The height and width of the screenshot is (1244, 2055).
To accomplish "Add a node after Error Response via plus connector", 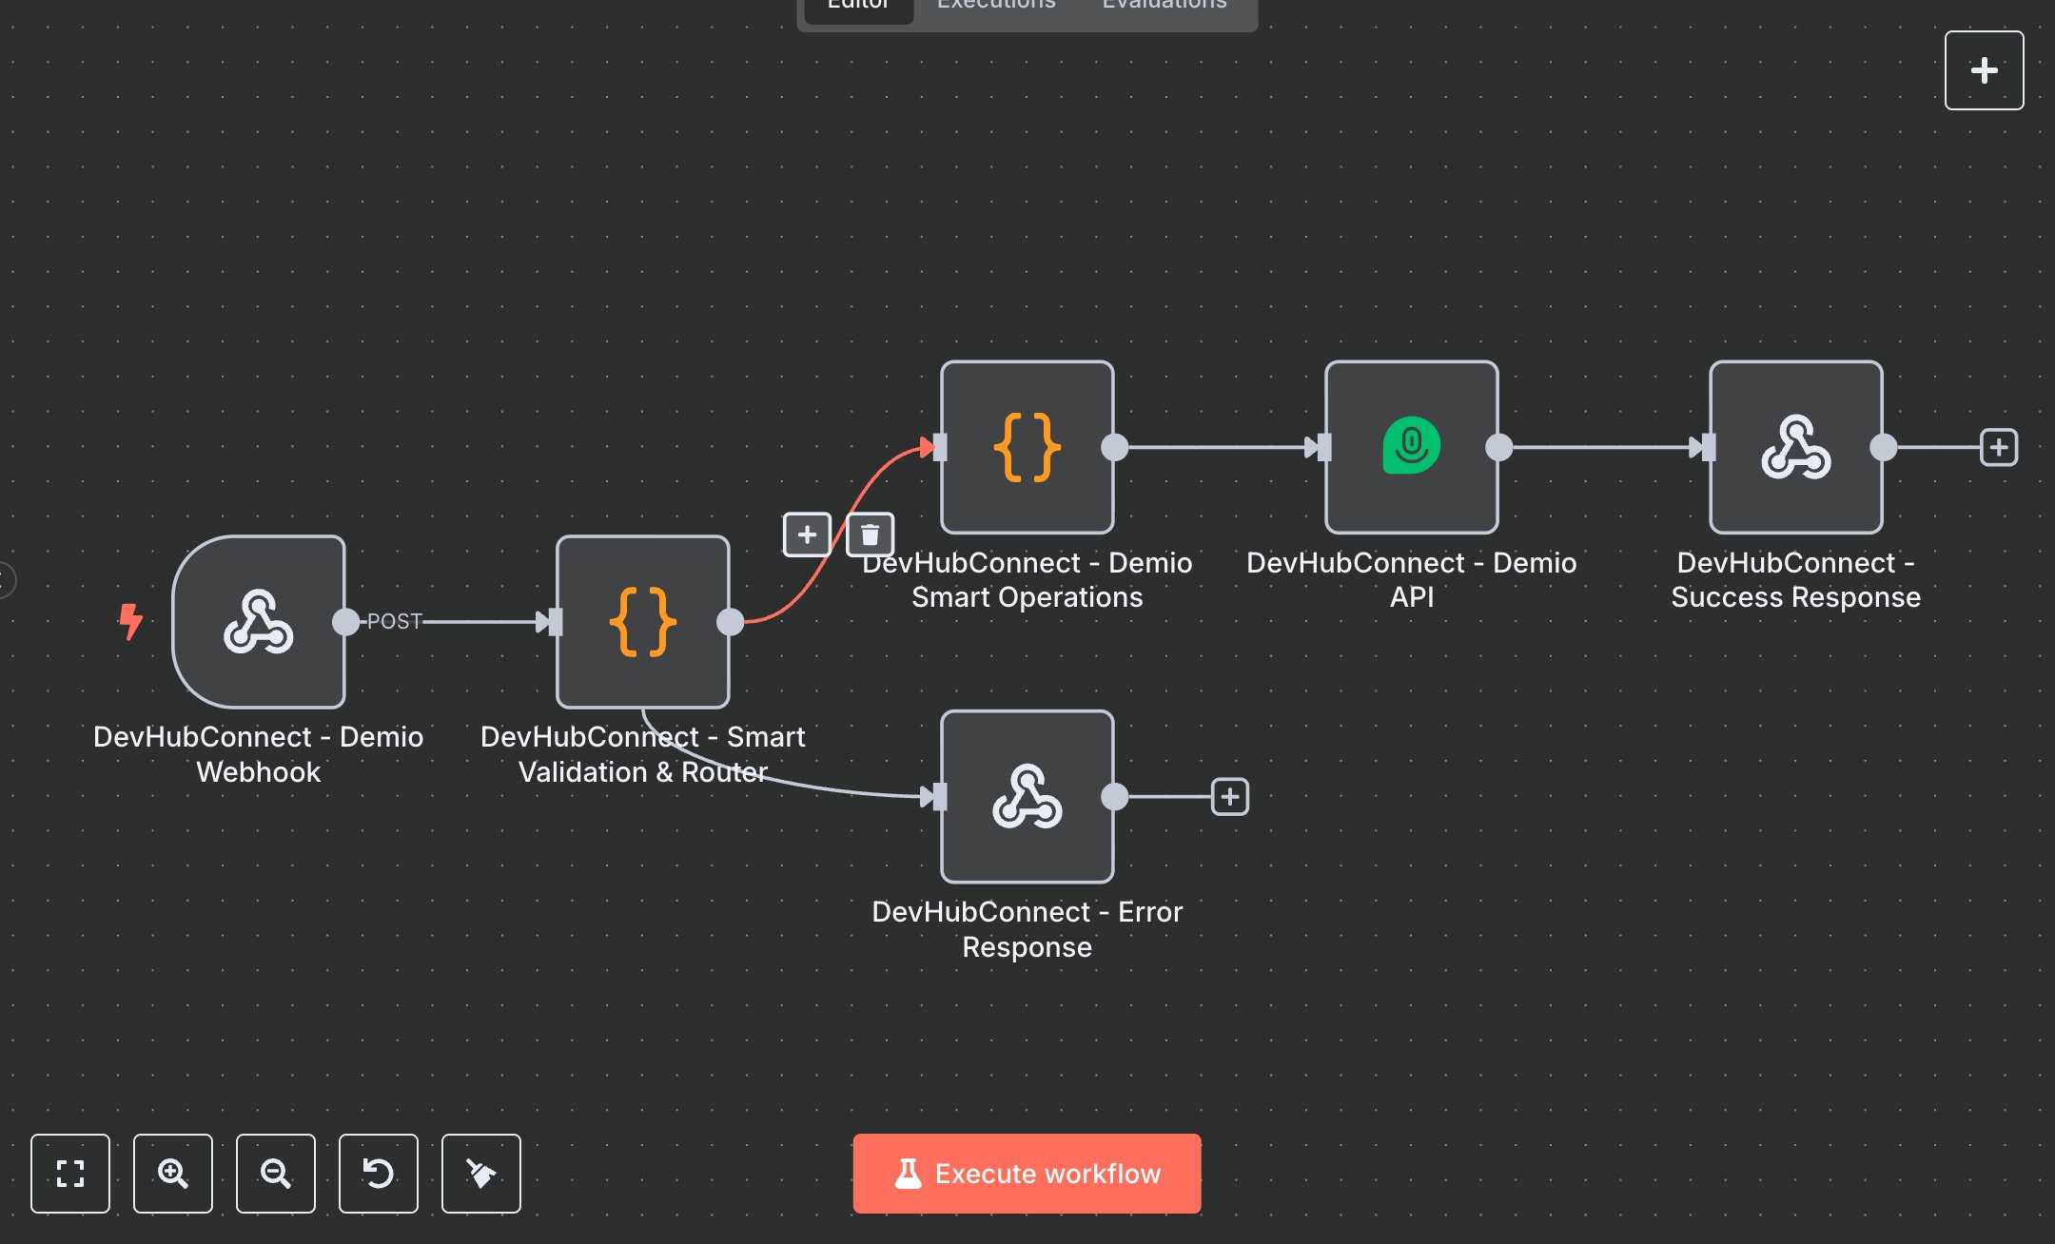I will pyautogui.click(x=1230, y=797).
